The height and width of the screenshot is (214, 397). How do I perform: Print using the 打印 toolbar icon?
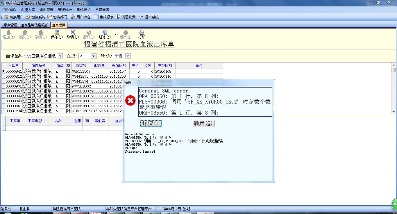(x=142, y=35)
